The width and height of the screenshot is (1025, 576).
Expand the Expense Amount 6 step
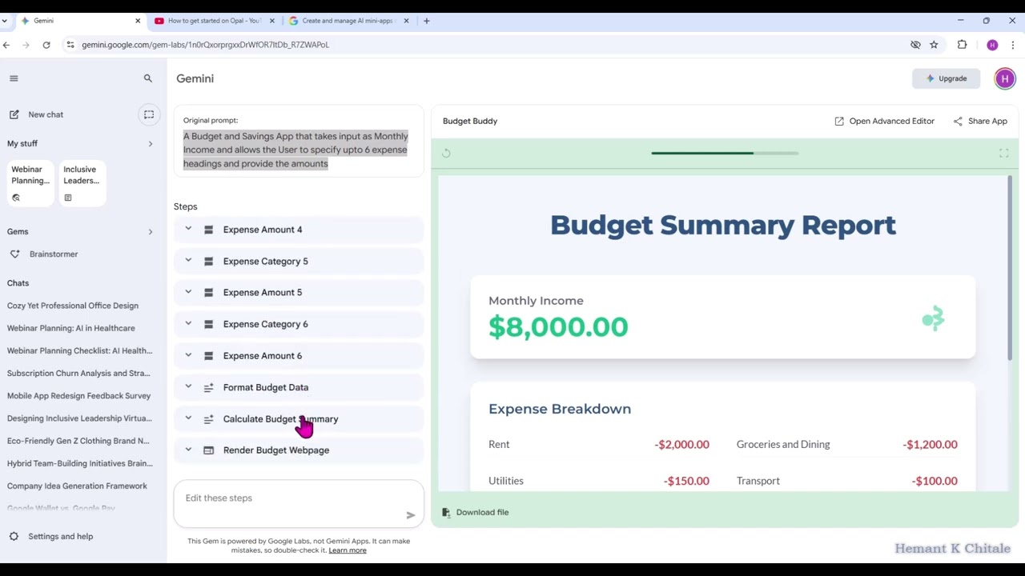pos(188,355)
